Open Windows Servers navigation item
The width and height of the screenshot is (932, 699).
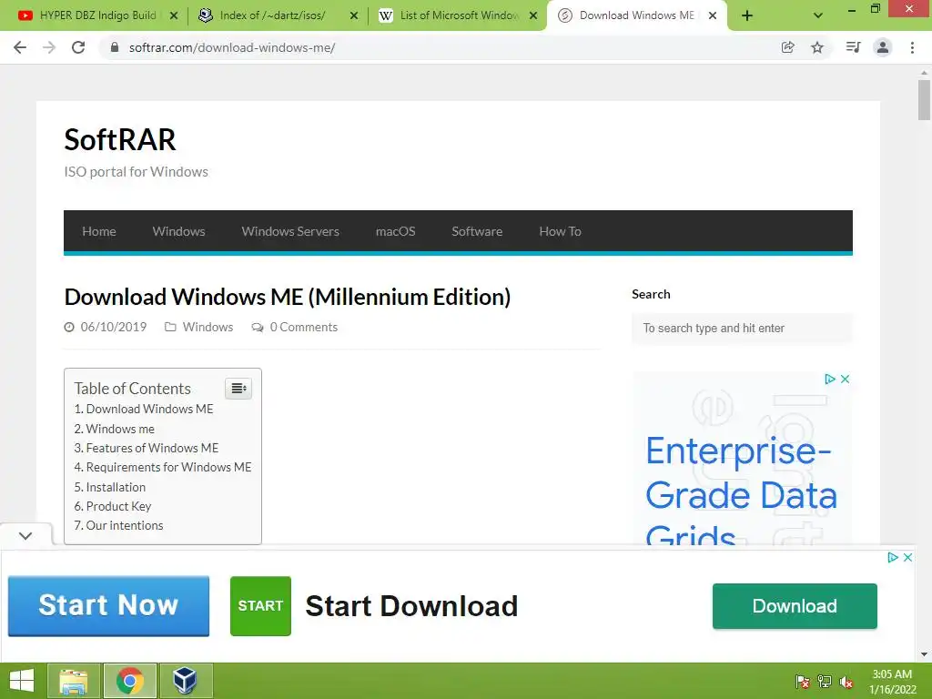tap(290, 231)
